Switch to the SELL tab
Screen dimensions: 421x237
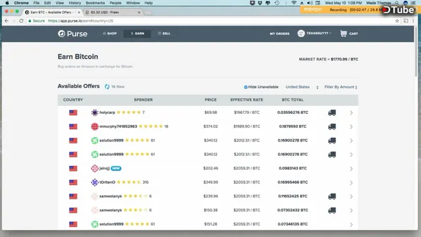pyautogui.click(x=164, y=34)
